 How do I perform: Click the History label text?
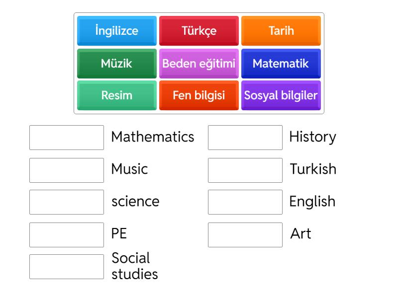312,137
